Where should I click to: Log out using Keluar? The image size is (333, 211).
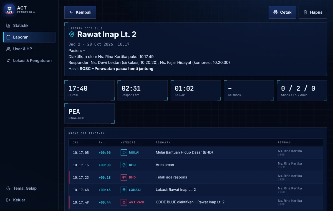tap(29, 200)
